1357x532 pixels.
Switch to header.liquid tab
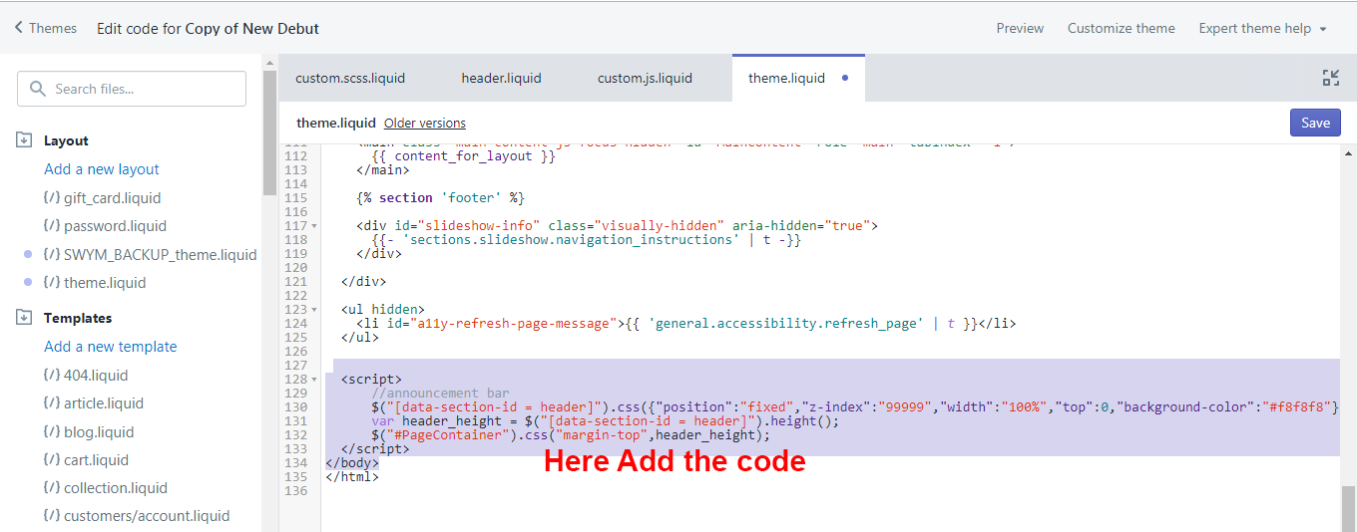coord(501,78)
